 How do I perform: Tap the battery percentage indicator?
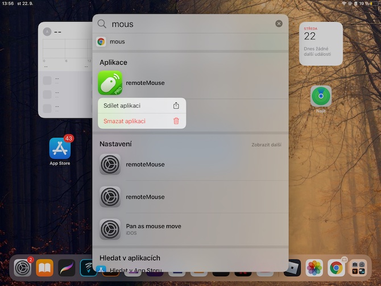[x=364, y=3]
